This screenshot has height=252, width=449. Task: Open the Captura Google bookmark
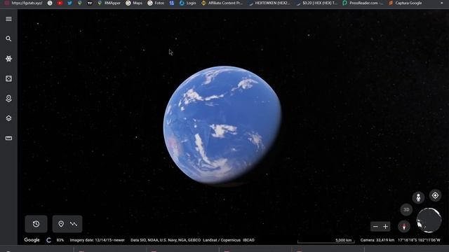click(406, 3)
